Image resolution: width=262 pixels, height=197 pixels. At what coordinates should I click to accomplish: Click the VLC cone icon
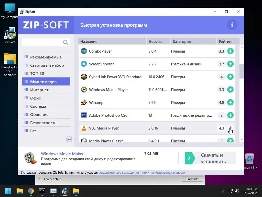(84, 128)
